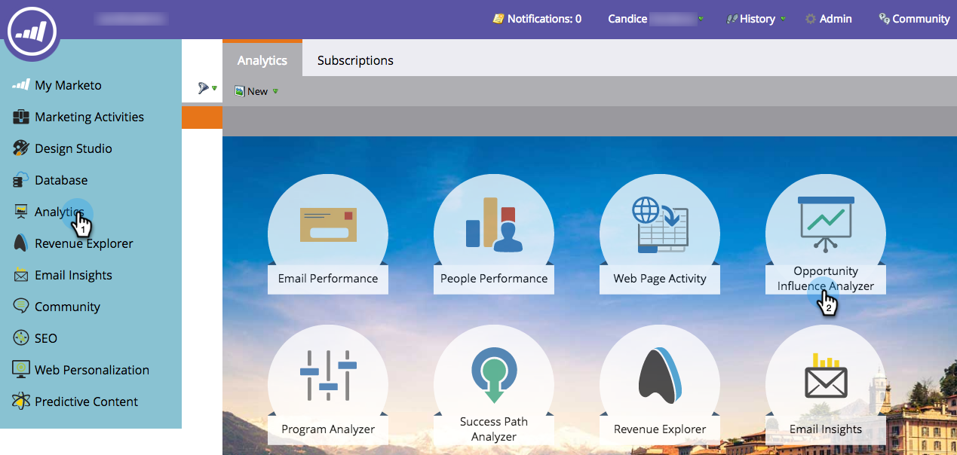957x455 pixels.
Task: Open My Marketo bar chart icon
Action: click(x=21, y=85)
